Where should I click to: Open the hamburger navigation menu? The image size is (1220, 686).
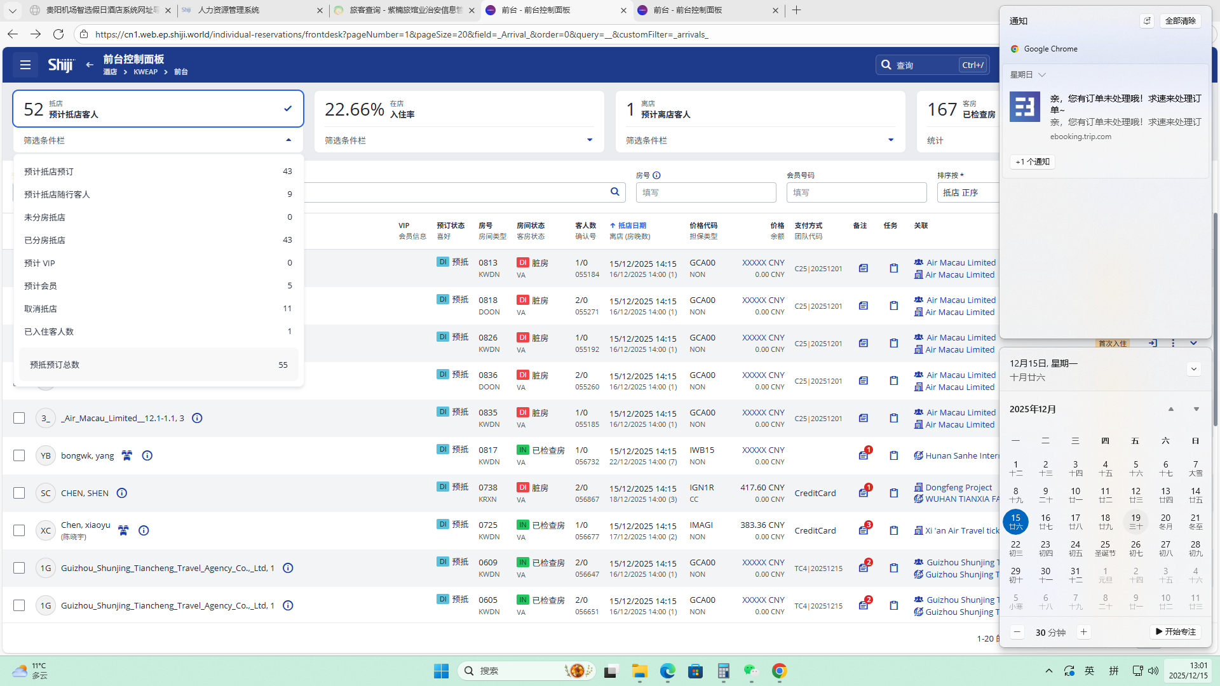pyautogui.click(x=25, y=65)
